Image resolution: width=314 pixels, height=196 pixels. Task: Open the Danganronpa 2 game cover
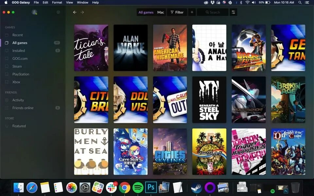click(209, 152)
